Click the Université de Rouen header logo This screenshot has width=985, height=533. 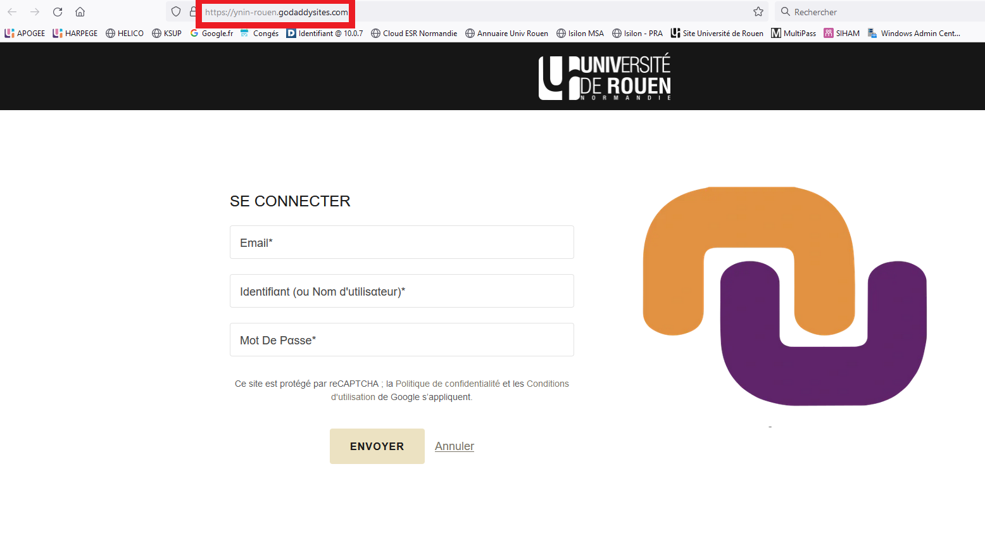point(605,77)
